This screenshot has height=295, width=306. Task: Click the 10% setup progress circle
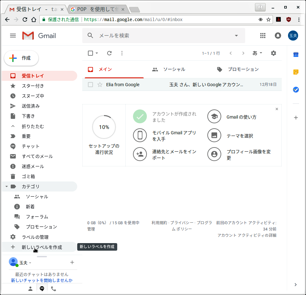click(104, 127)
